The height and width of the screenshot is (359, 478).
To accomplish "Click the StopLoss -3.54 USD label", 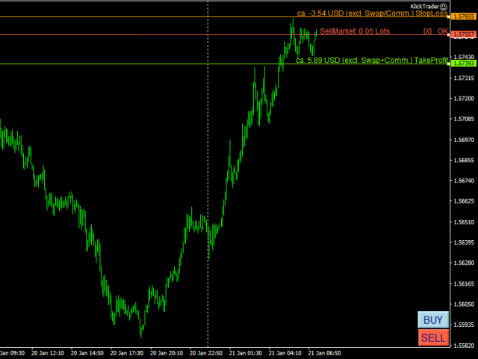I will 372,13.
